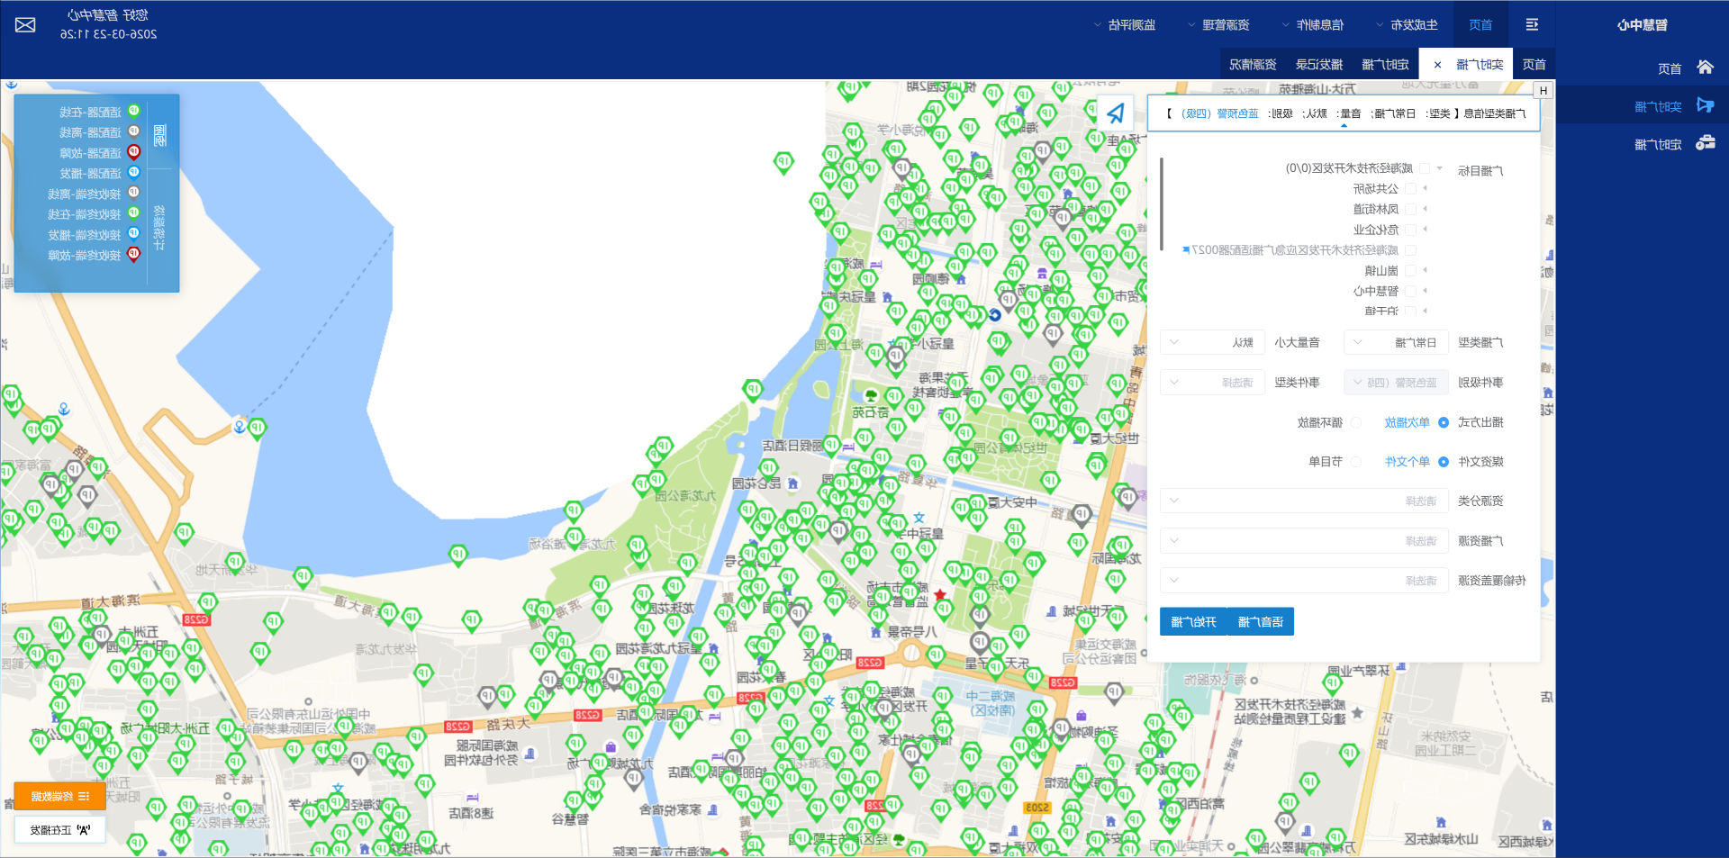Image resolution: width=1729 pixels, height=858 pixels.
Task: Open 首页 in the top navigation bar
Action: click(1480, 24)
